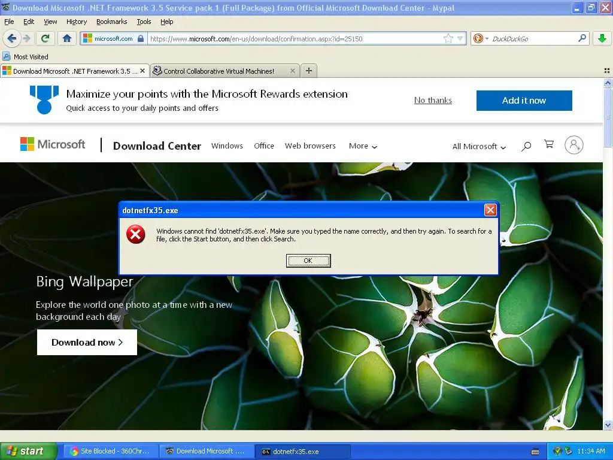Image resolution: width=613 pixels, height=460 pixels.
Task: Click the page scrollbar up arrow
Action: point(608,83)
